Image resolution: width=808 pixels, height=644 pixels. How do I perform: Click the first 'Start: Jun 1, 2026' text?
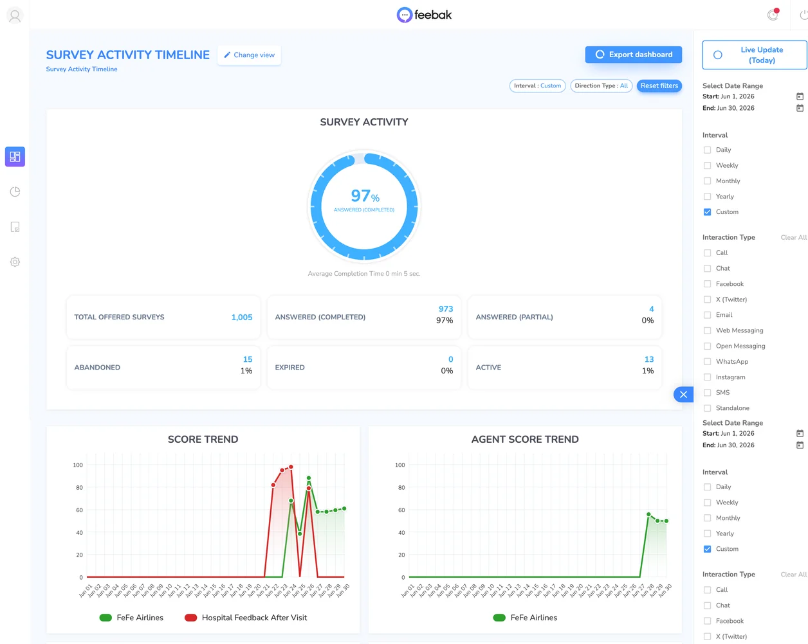728,96
